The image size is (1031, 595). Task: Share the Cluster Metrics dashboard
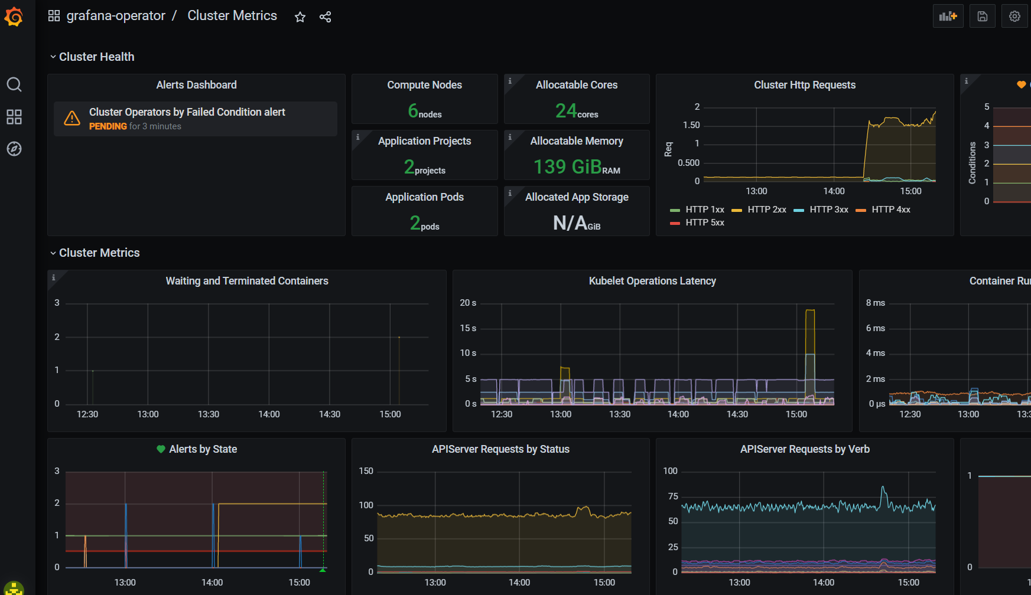(x=325, y=17)
